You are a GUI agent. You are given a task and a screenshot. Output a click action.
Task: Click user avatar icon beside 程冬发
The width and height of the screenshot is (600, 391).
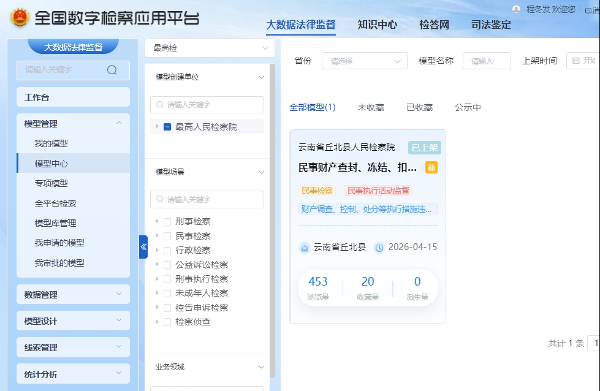(x=516, y=9)
